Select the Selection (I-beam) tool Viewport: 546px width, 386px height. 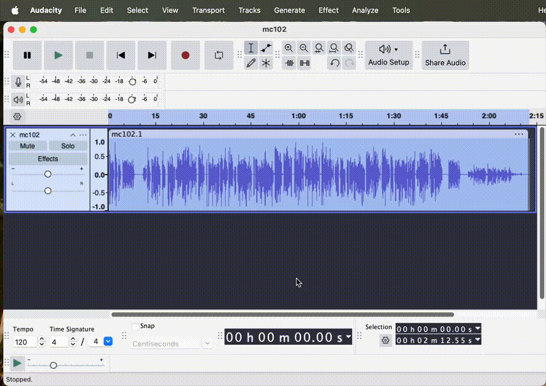click(251, 48)
